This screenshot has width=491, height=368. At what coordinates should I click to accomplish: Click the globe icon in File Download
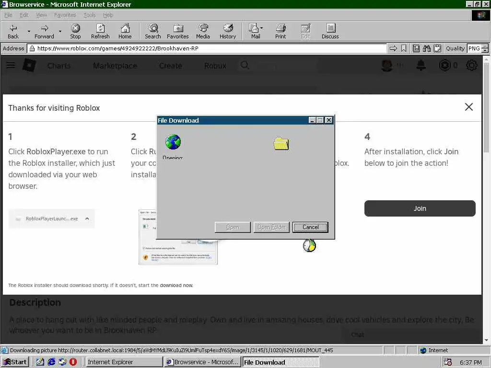pos(173,142)
